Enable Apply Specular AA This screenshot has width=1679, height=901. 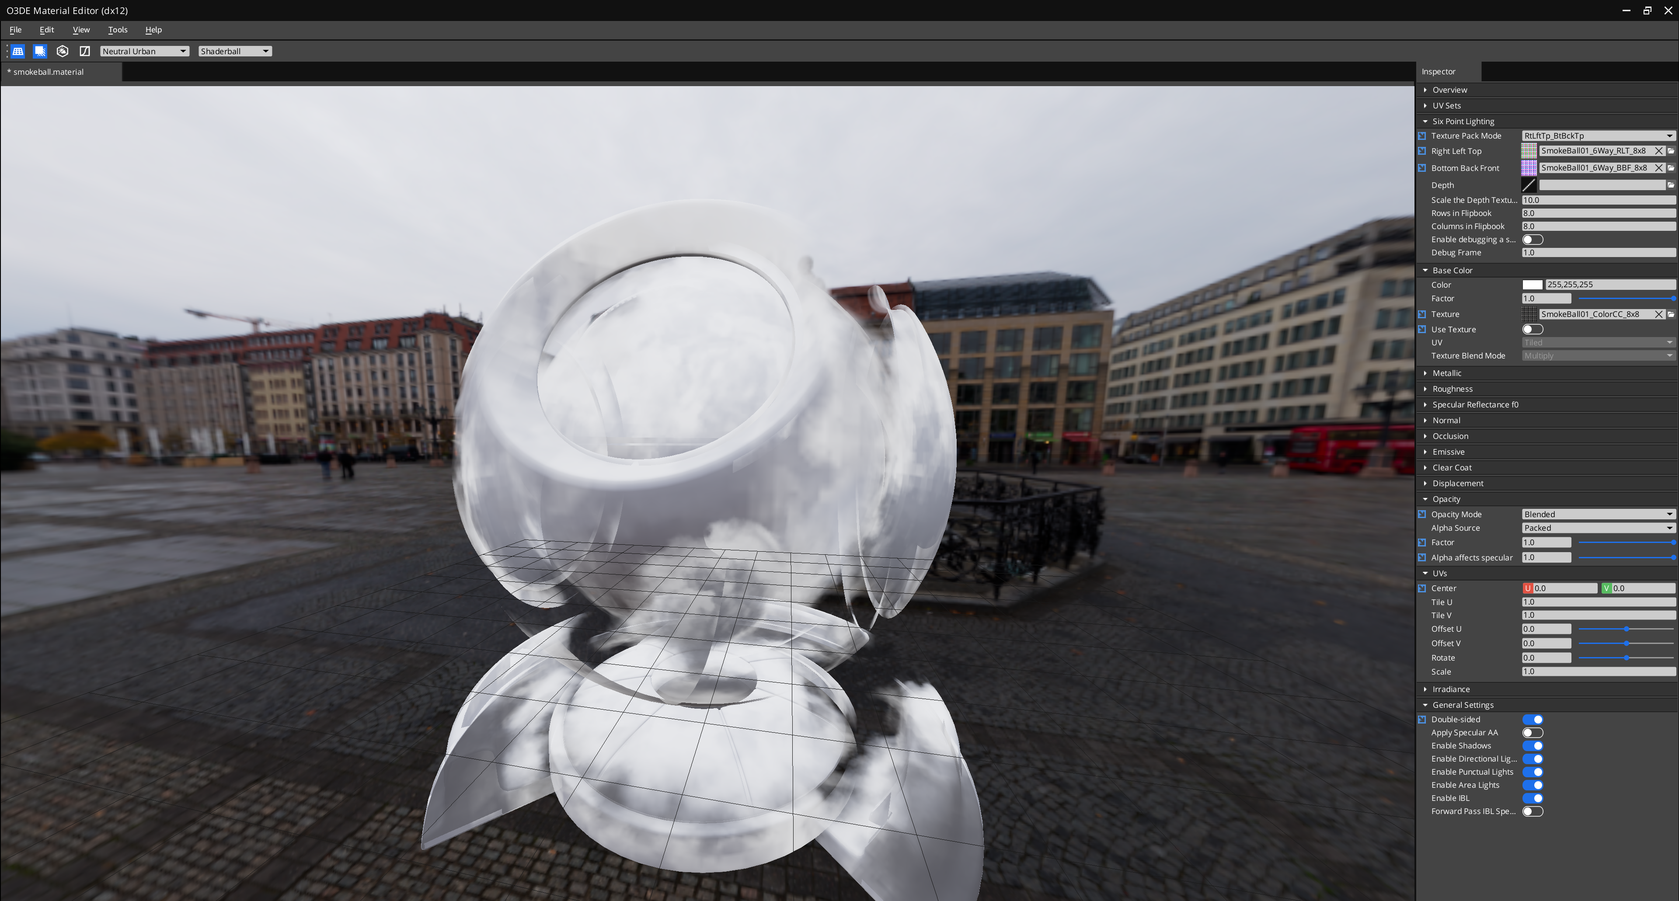tap(1533, 733)
